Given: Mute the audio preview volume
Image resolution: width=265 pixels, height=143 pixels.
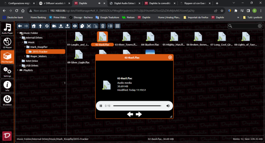Looking at the screenshot, I should point(168,106).
